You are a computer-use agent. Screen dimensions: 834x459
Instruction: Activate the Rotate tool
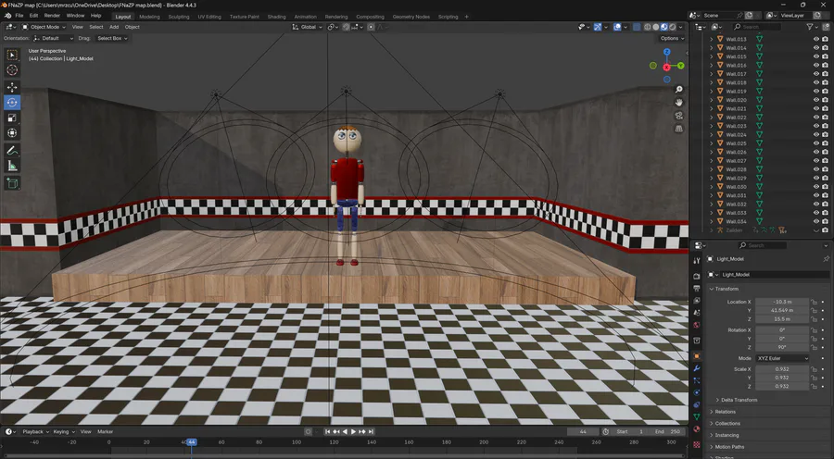(x=12, y=103)
